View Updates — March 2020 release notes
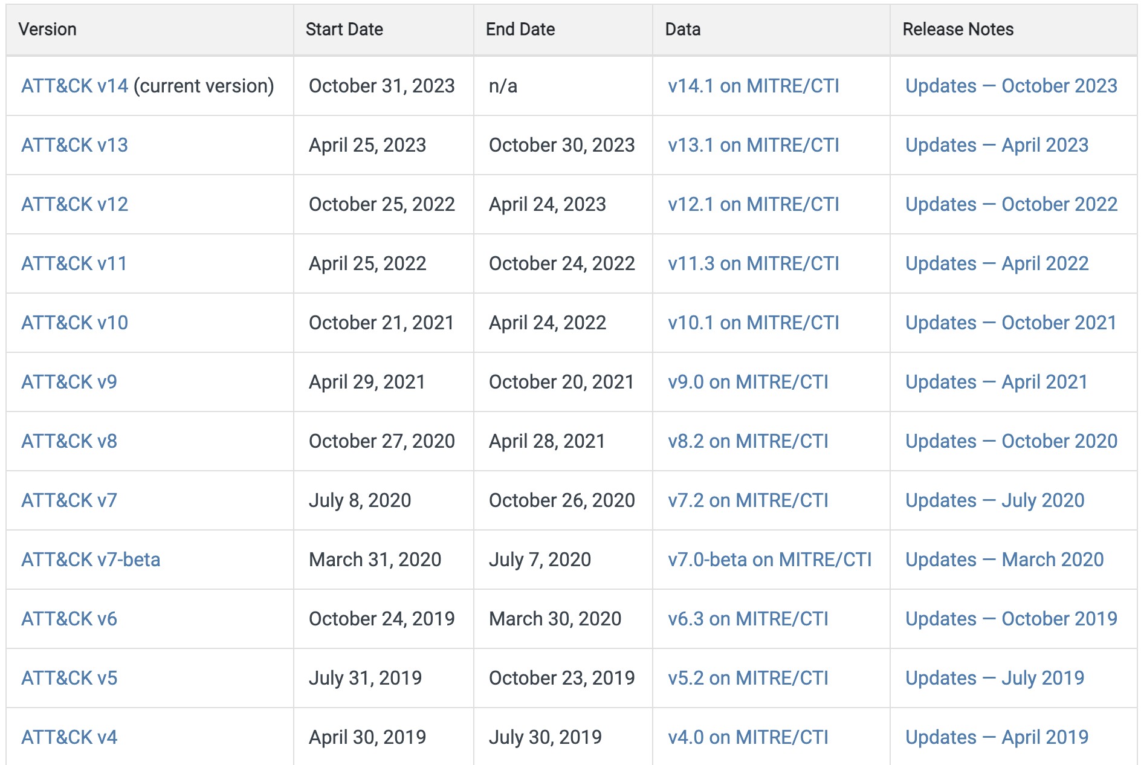Screen dimensions: 1141x765 coord(1005,560)
